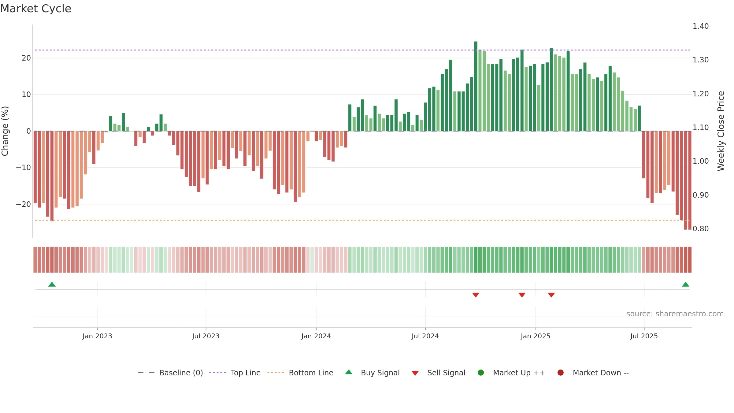This screenshot has width=734, height=413.
Task: Click the 10 percent axis tick label
Action: (26, 95)
